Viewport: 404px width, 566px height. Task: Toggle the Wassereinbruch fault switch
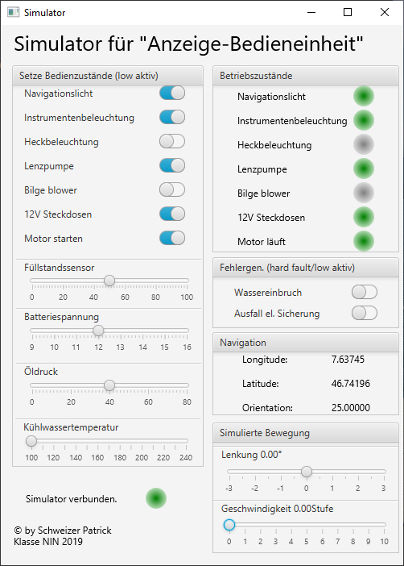pos(365,292)
